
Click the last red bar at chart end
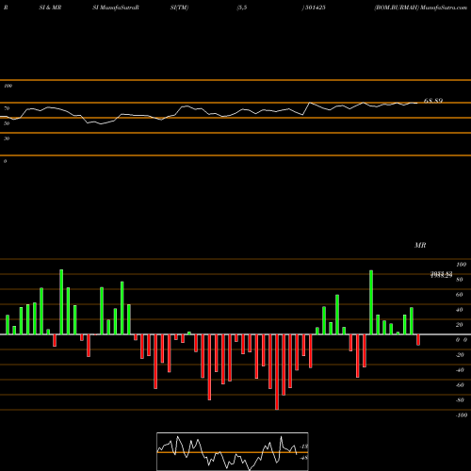(418, 340)
